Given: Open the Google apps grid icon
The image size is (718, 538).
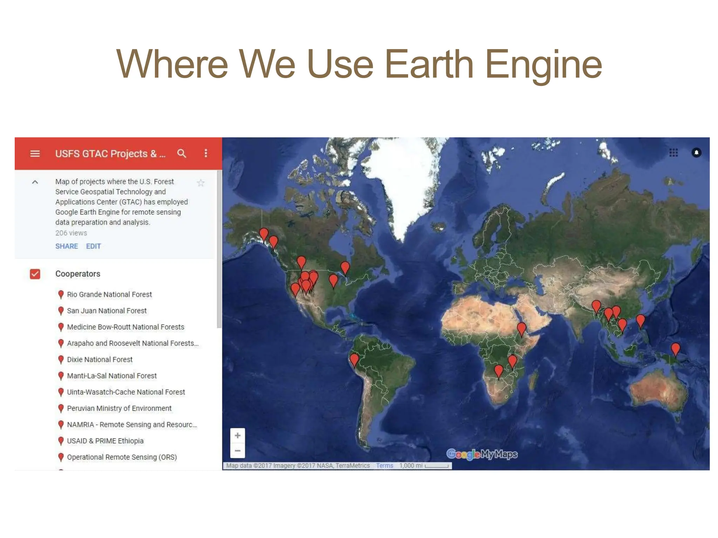Looking at the screenshot, I should click(x=673, y=153).
